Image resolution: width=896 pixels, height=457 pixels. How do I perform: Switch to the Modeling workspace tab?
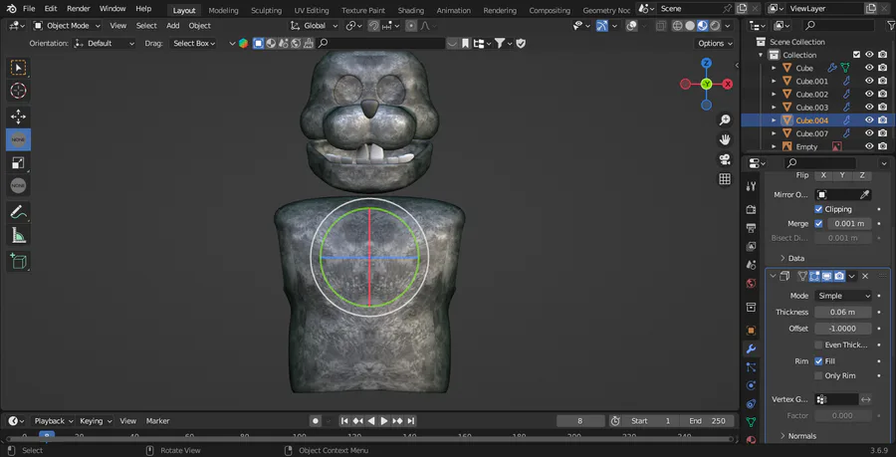(x=223, y=10)
